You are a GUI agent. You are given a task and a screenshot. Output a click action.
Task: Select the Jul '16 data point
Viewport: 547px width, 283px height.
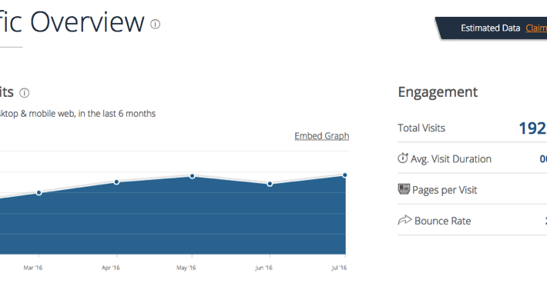345,175
